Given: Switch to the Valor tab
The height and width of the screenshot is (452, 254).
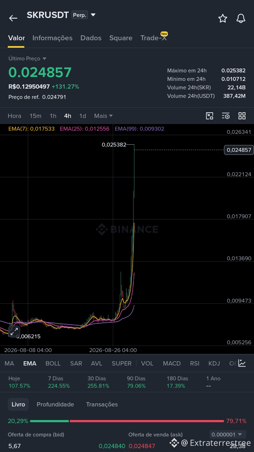Looking at the screenshot, I should coord(16,38).
